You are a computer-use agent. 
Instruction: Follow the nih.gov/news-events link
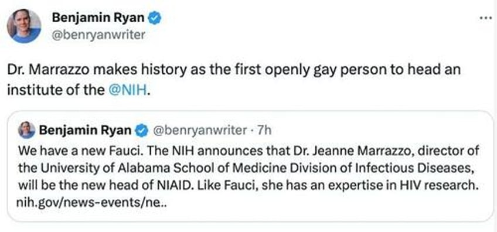[x=91, y=203]
